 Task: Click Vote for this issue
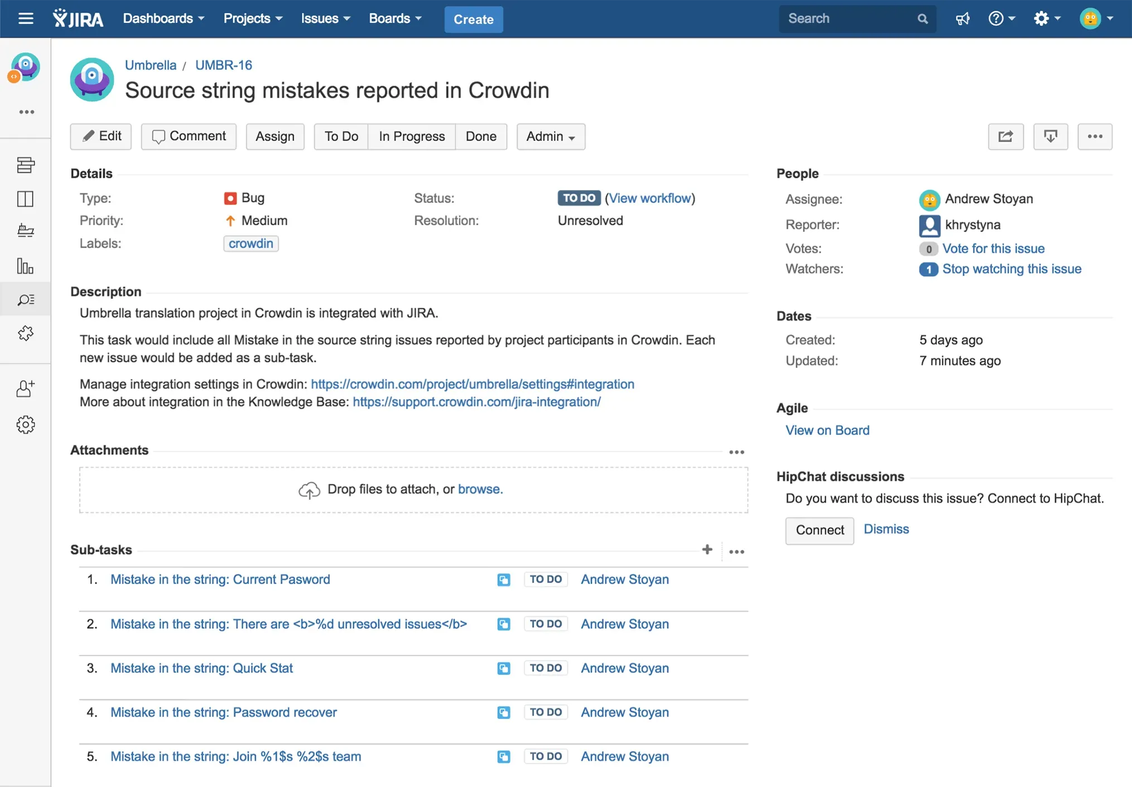[993, 249]
